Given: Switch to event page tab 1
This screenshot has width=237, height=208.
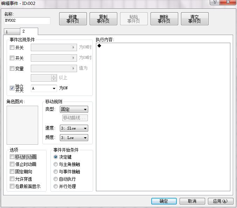Looking at the screenshot, I should [12, 32].
